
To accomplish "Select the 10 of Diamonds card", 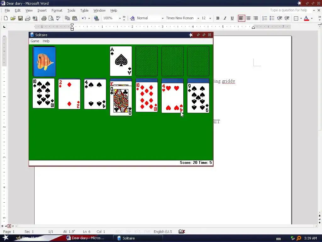I will pyautogui.click(x=147, y=97).
